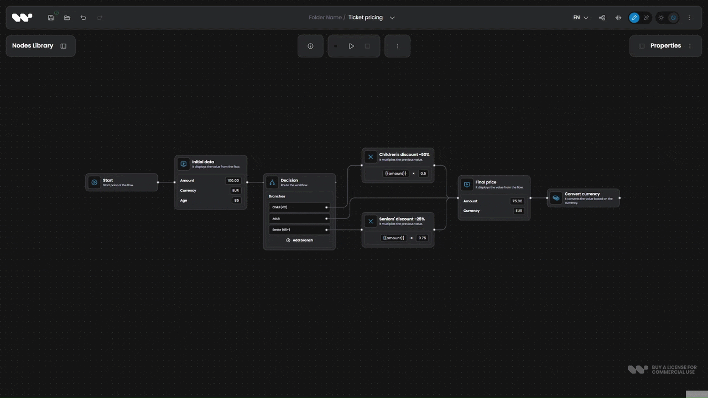Stop the workflow with the stop button
Screen dimensions: 708x398
pos(367,46)
